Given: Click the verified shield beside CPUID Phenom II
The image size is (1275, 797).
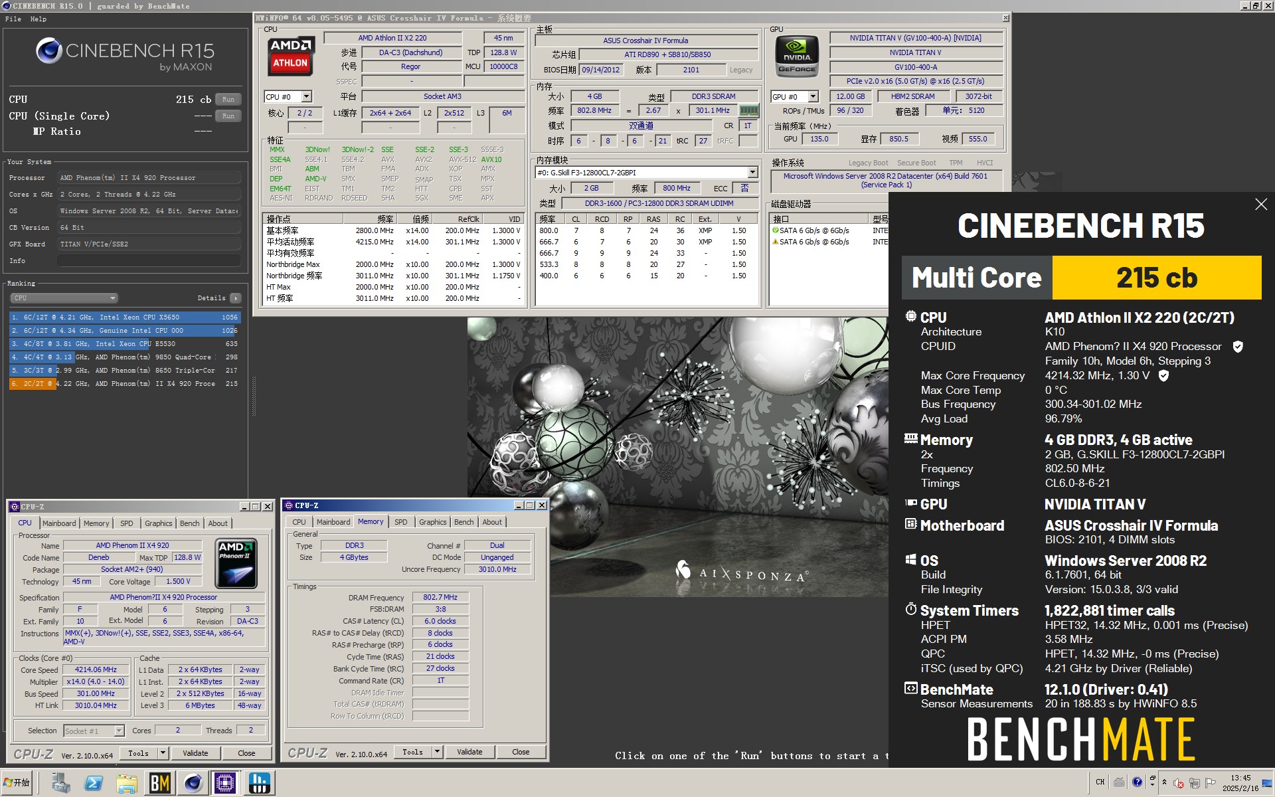Looking at the screenshot, I should (1238, 347).
